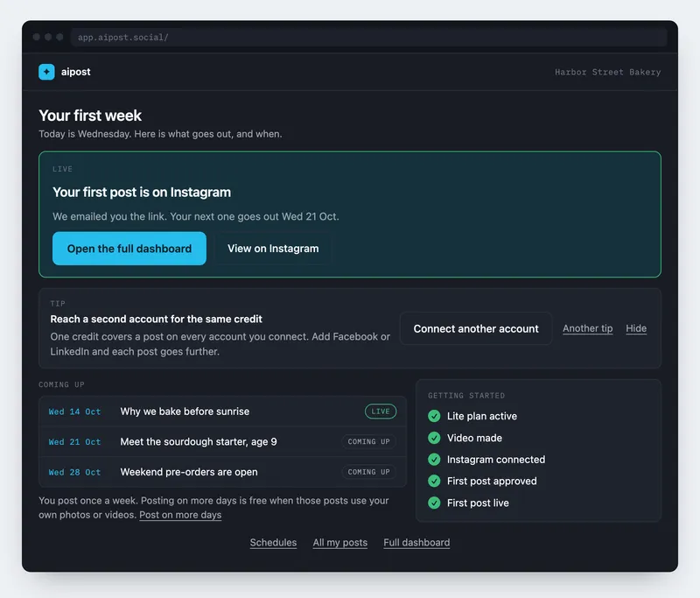The width and height of the screenshot is (700, 598).
Task: Click Your first post is on Instagram heading
Action: pos(142,192)
